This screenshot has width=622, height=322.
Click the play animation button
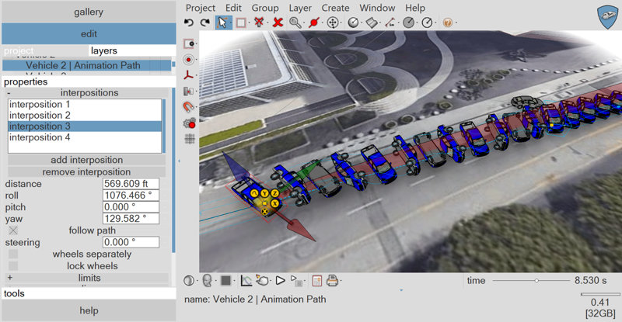(x=281, y=280)
